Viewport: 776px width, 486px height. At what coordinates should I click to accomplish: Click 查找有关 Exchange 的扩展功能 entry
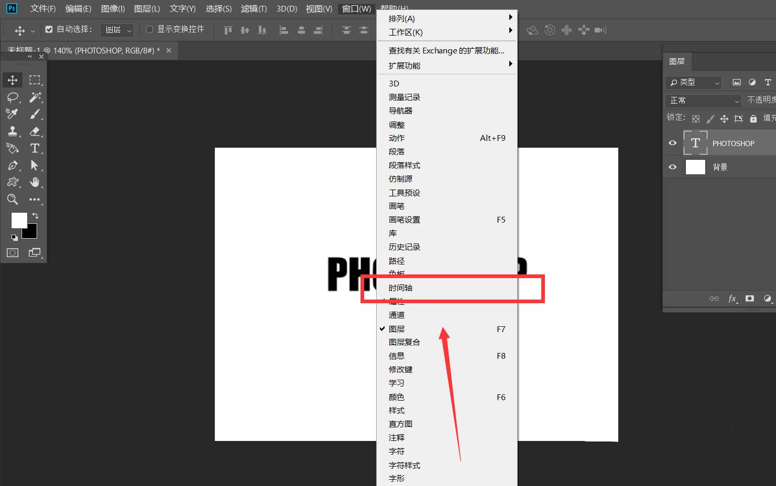(446, 51)
